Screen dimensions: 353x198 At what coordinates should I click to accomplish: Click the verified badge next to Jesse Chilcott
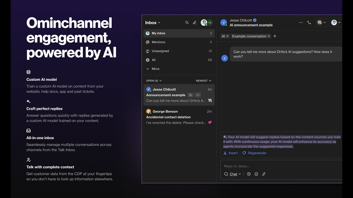click(x=255, y=20)
